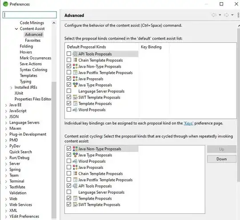Screen dimensions: 240x220
Task: Click the preferences filter text field
Action: (29, 15)
